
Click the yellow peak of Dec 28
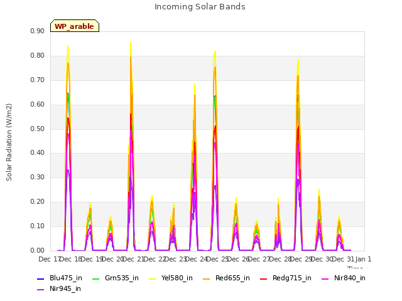tap(298, 61)
